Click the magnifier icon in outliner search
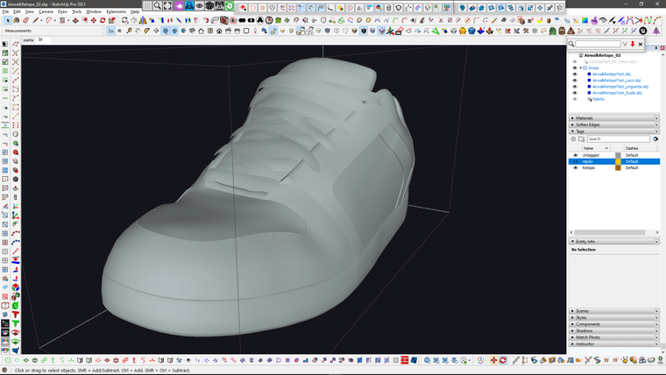The image size is (666, 375). tap(571, 44)
